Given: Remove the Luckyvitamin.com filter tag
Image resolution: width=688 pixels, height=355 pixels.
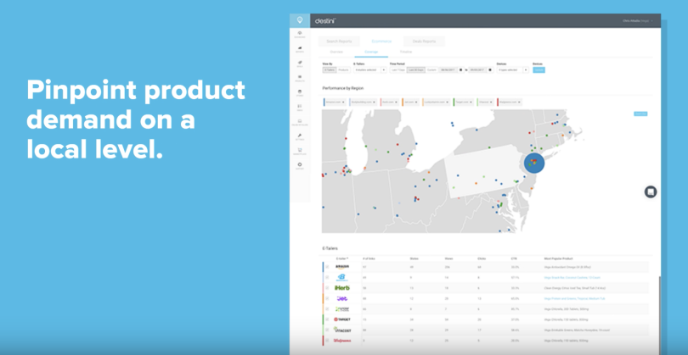Looking at the screenshot, I should point(448,102).
